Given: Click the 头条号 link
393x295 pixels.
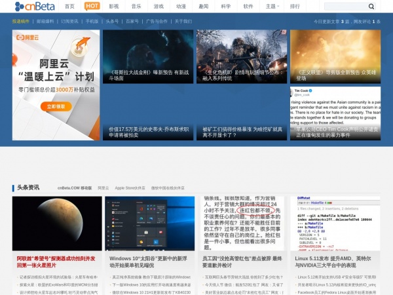Looking at the screenshot, I should coord(112,22).
